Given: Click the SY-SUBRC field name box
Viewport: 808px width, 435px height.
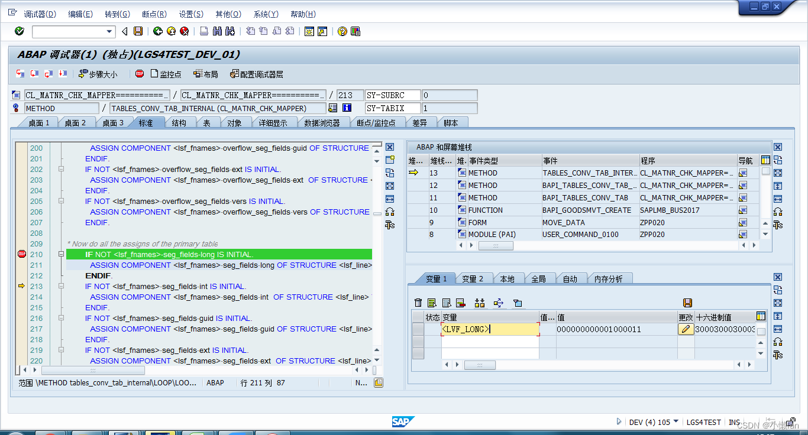Looking at the screenshot, I should pyautogui.click(x=393, y=95).
